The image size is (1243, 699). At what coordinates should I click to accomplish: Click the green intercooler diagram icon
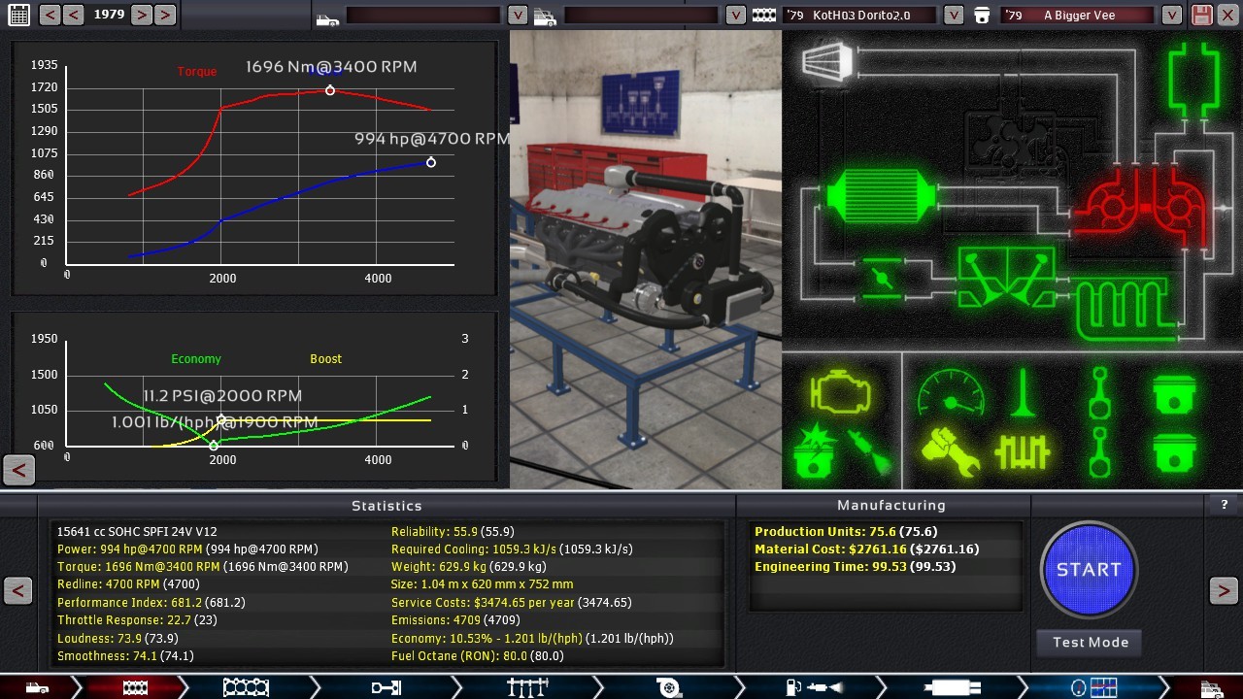tap(879, 196)
